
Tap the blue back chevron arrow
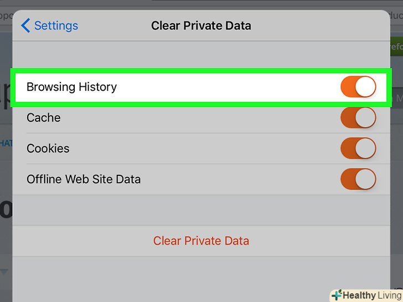click(x=25, y=25)
